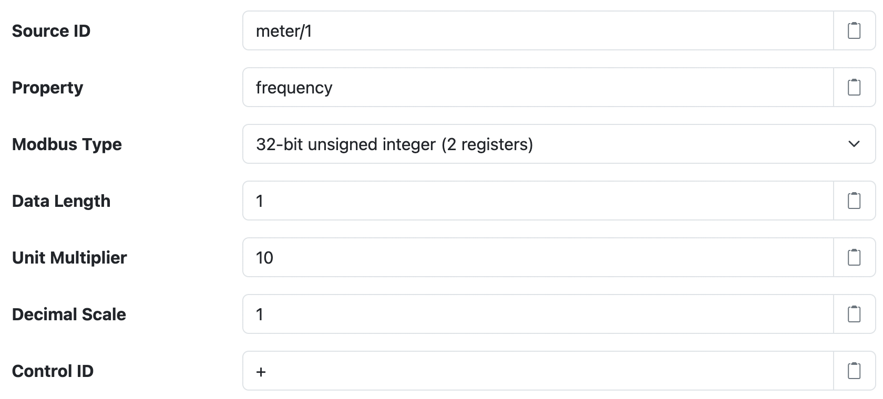Click the clipboard icon beside frequency

[855, 87]
